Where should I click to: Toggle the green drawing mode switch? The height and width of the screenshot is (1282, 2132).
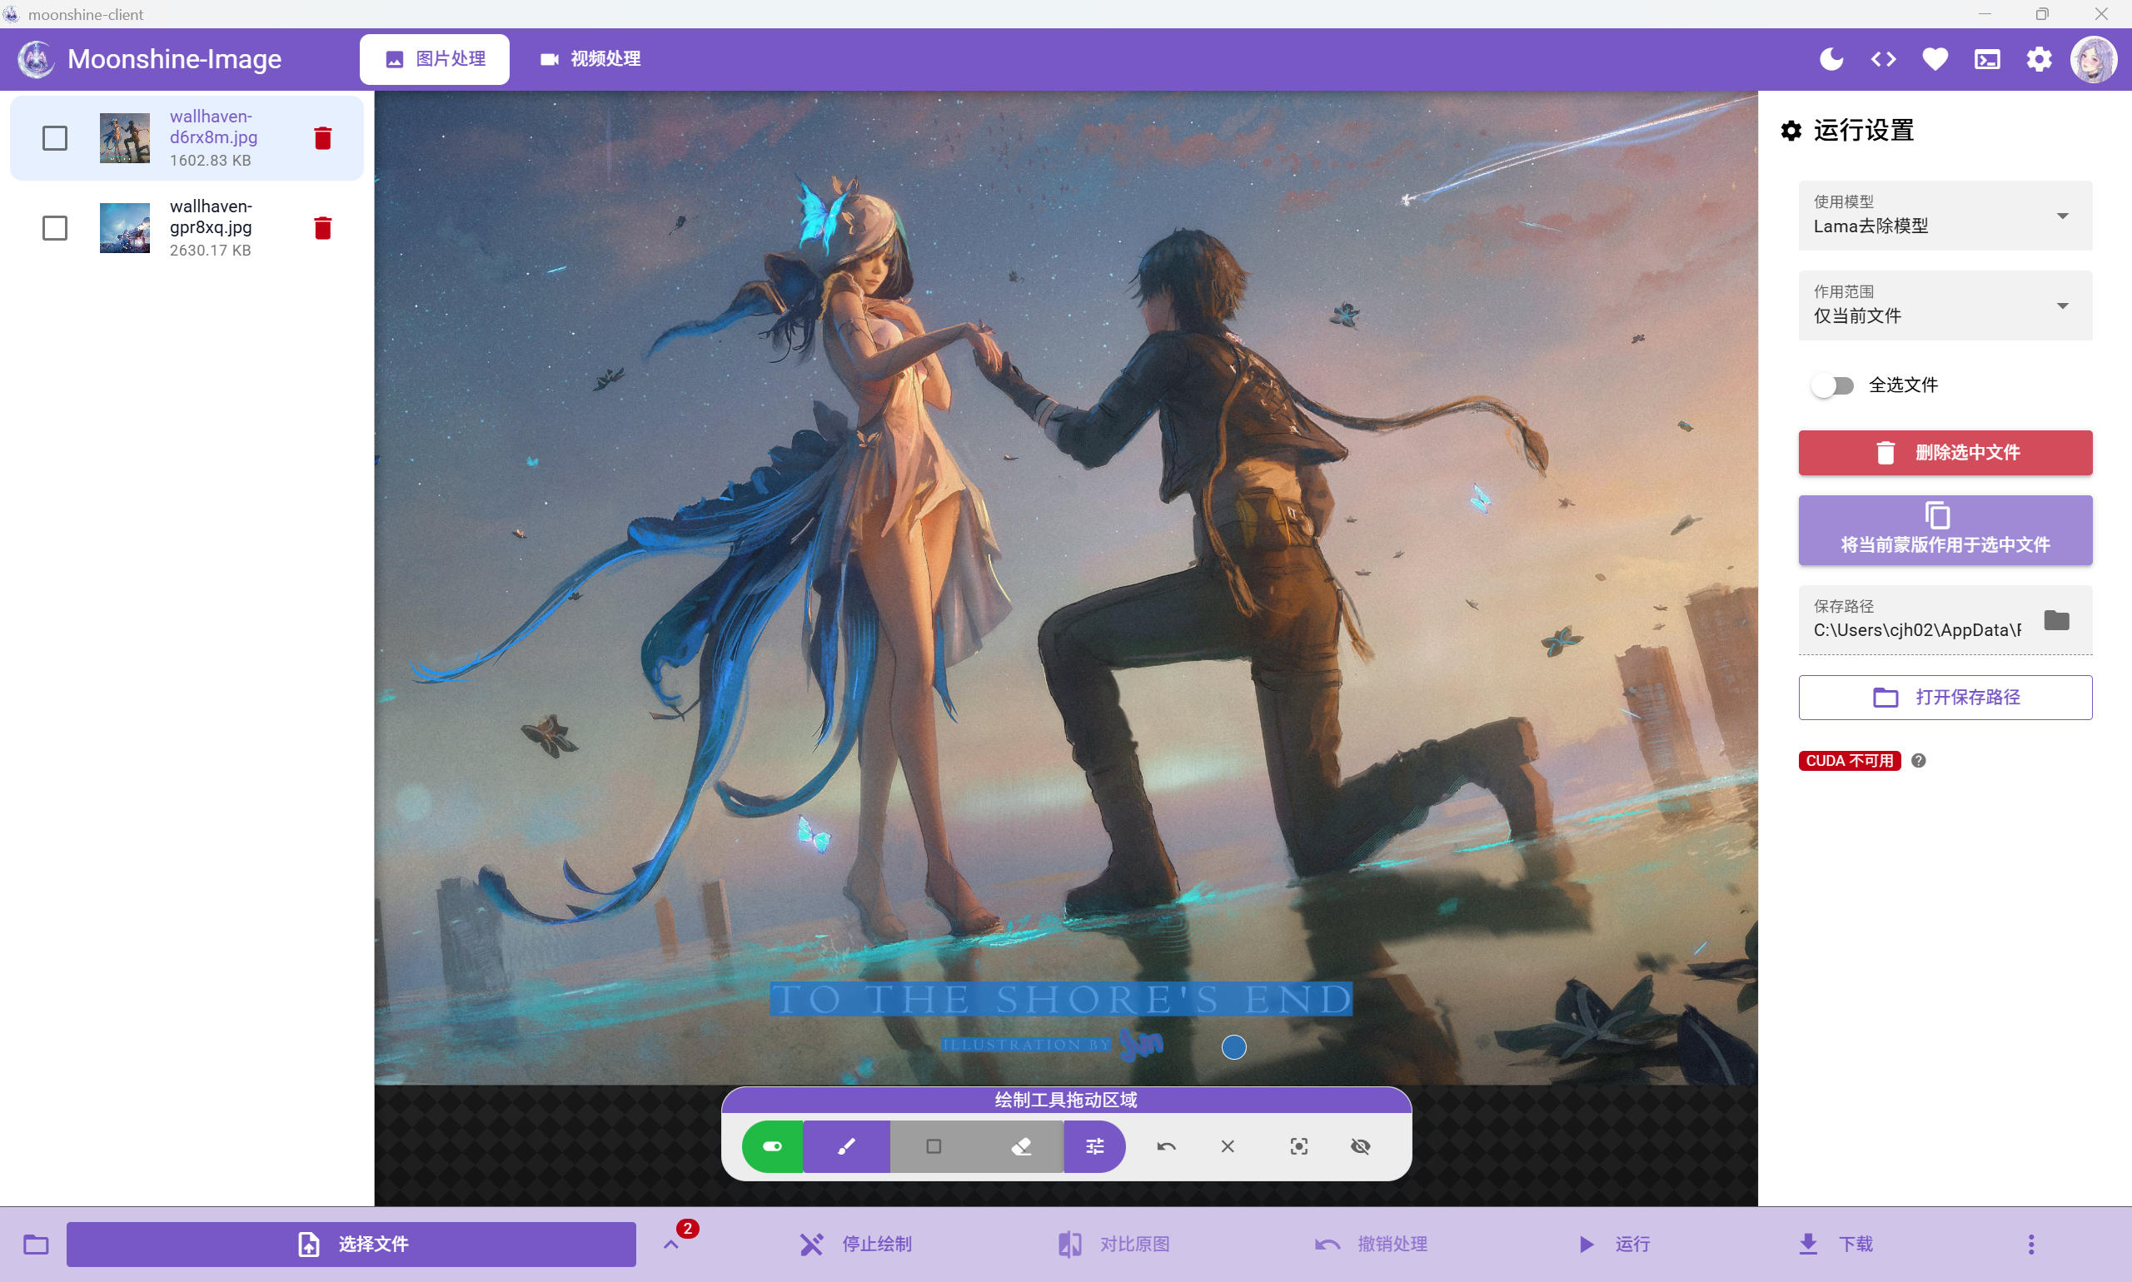coord(773,1146)
